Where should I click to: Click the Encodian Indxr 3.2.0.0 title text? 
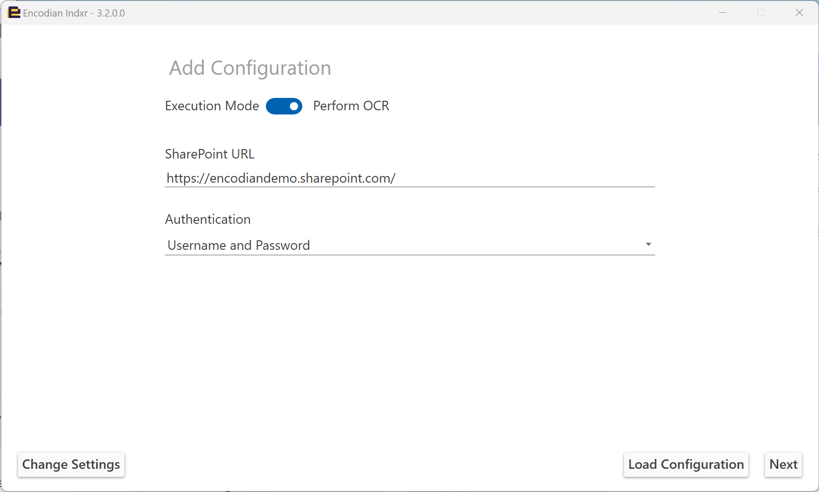tap(74, 13)
